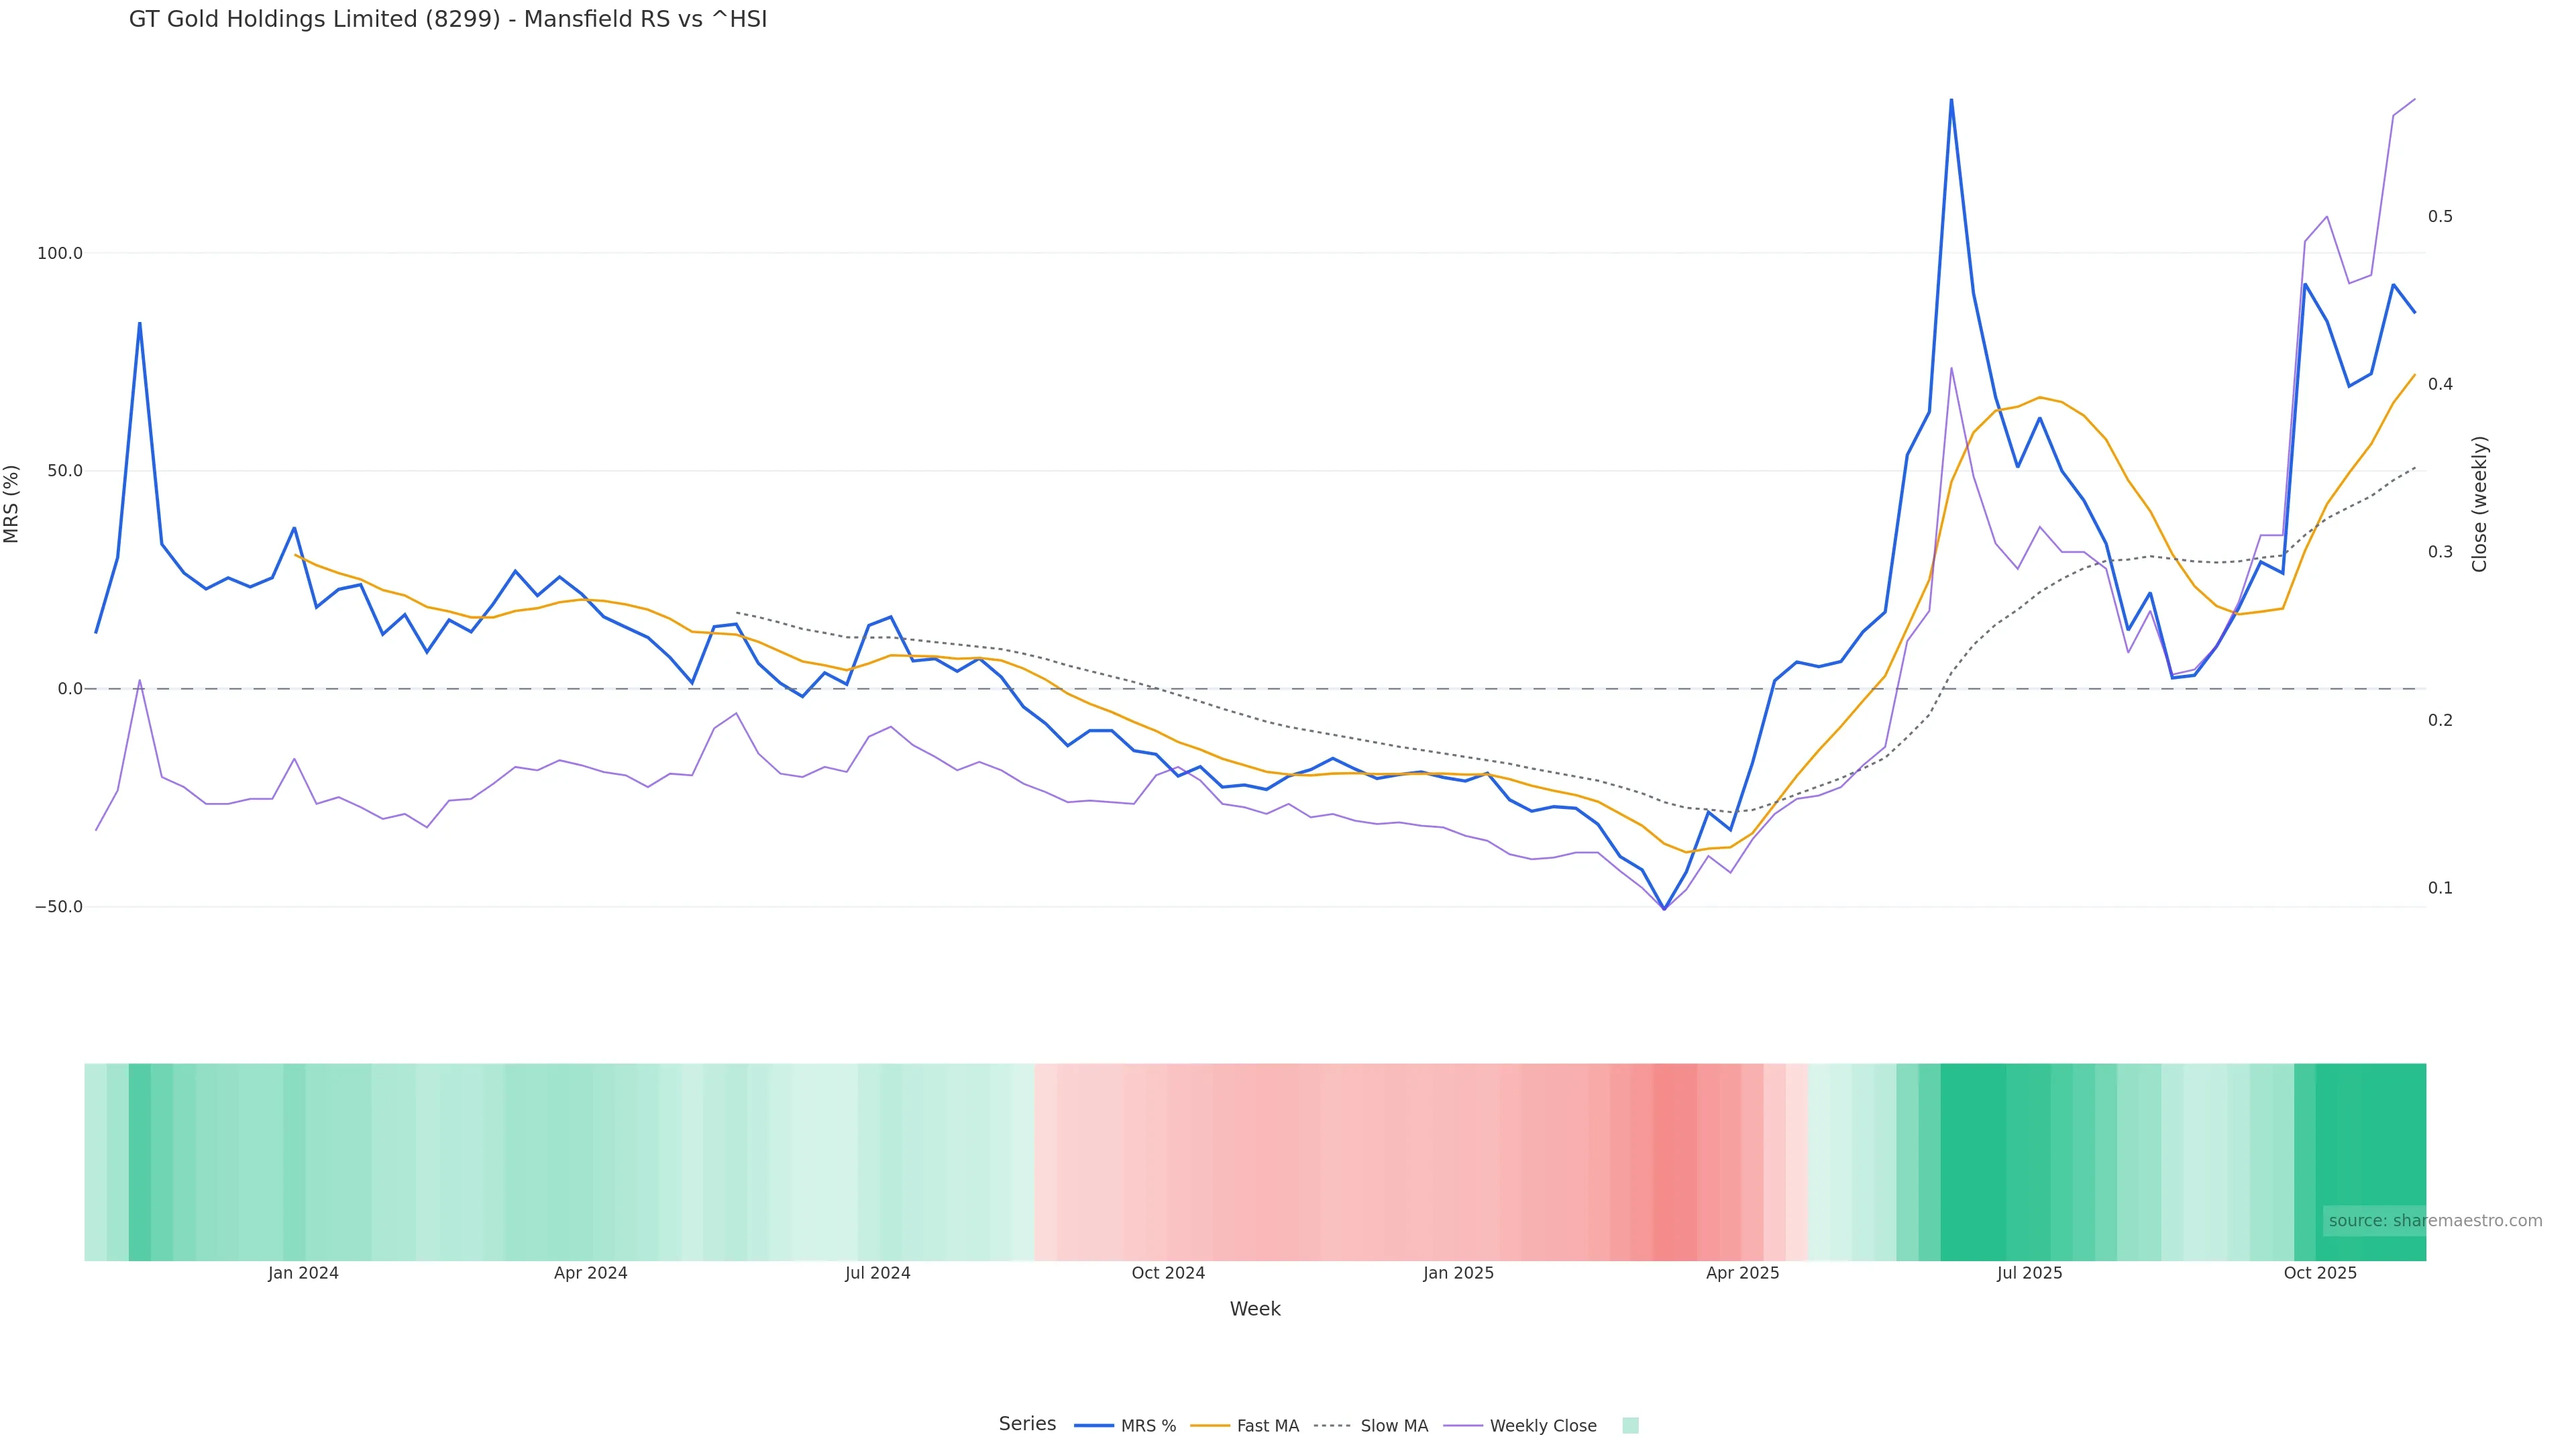Click the dotted Slow MA legend line icon
The image size is (2576, 1449).
pyautogui.click(x=1333, y=1426)
